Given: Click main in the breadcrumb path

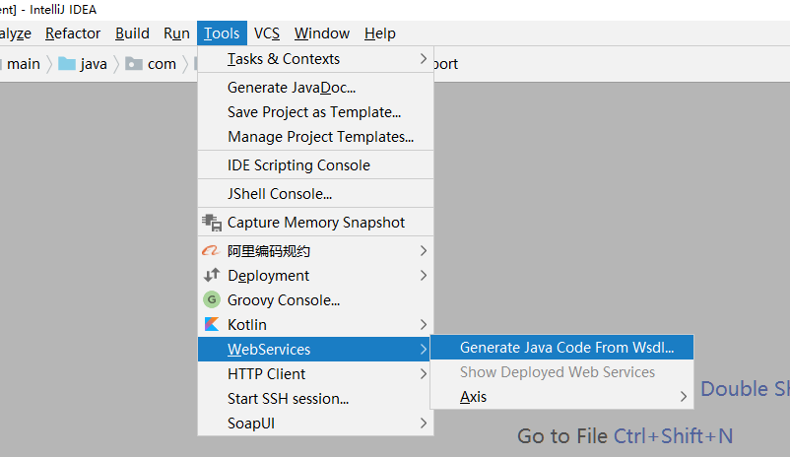Looking at the screenshot, I should (24, 64).
